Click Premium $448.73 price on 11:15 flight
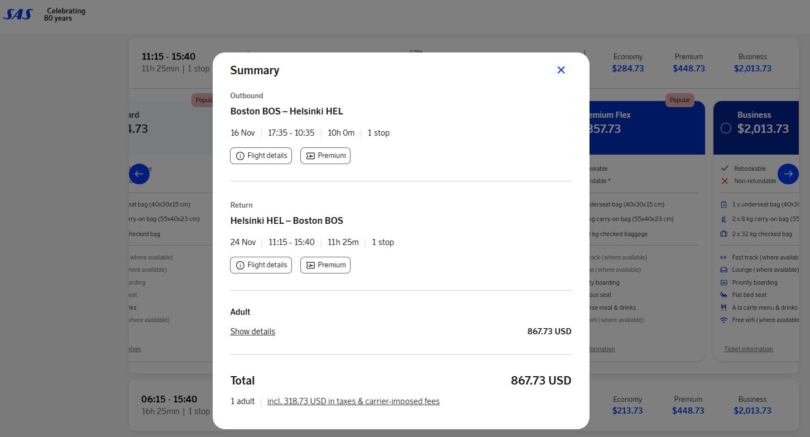810x437 pixels. click(x=689, y=69)
